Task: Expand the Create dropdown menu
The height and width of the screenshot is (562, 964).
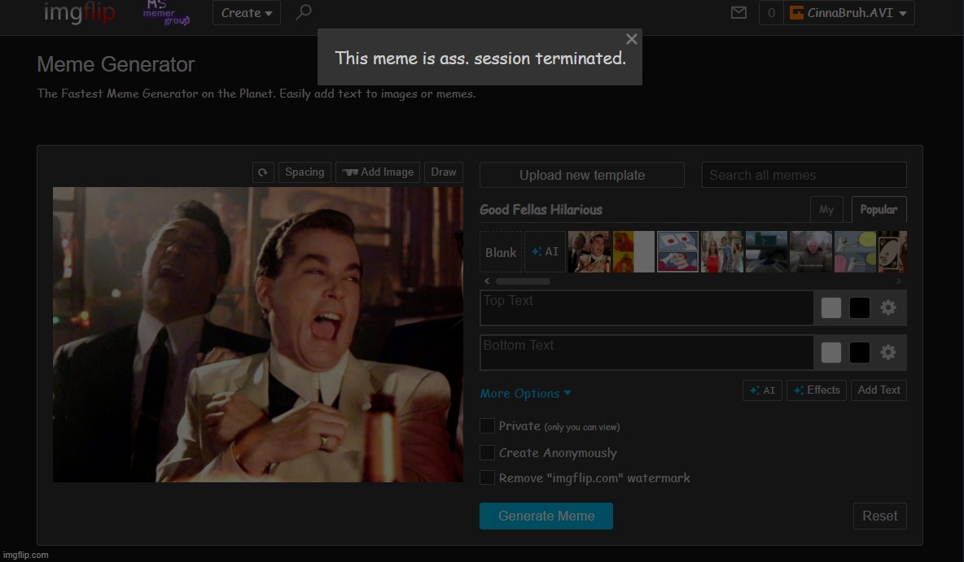Action: click(247, 13)
